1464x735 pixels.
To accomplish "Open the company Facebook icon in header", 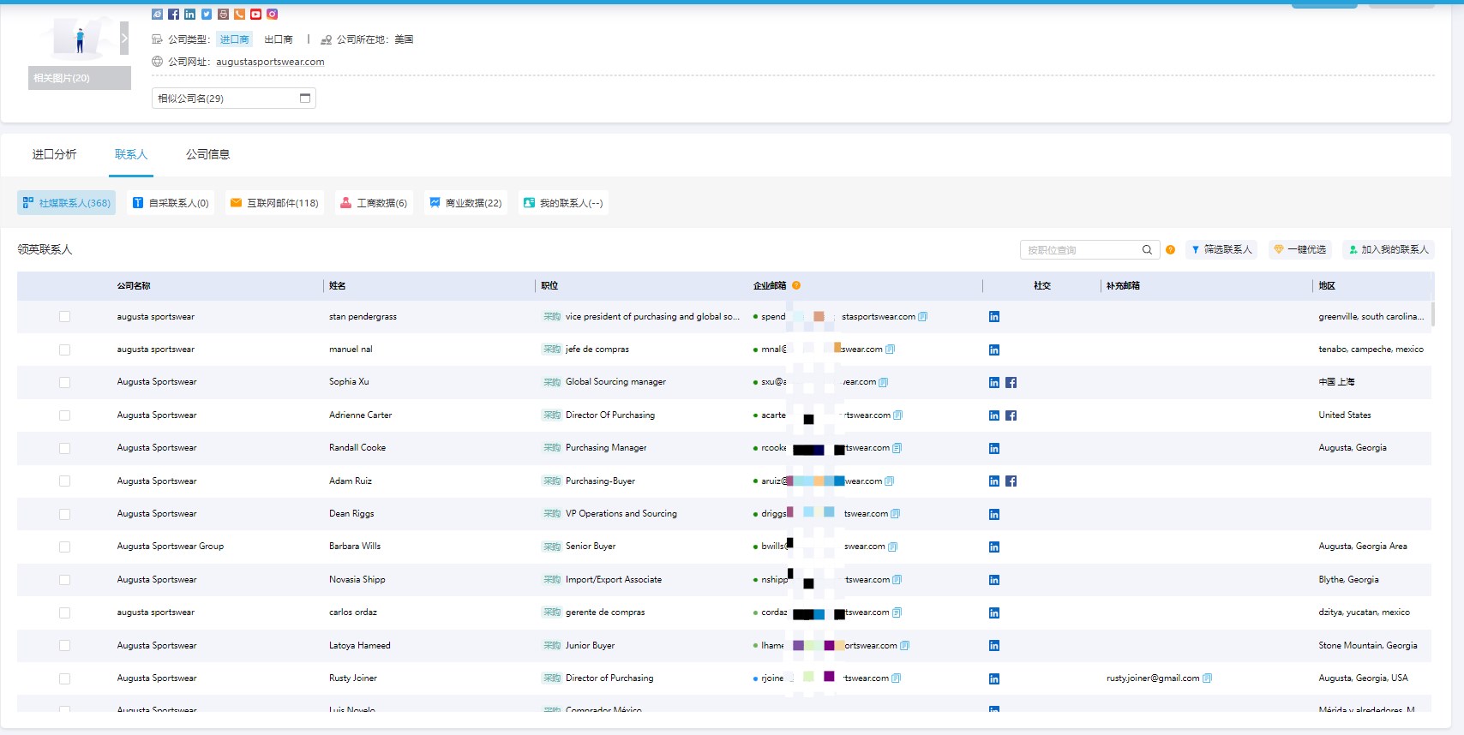I will coord(173,14).
